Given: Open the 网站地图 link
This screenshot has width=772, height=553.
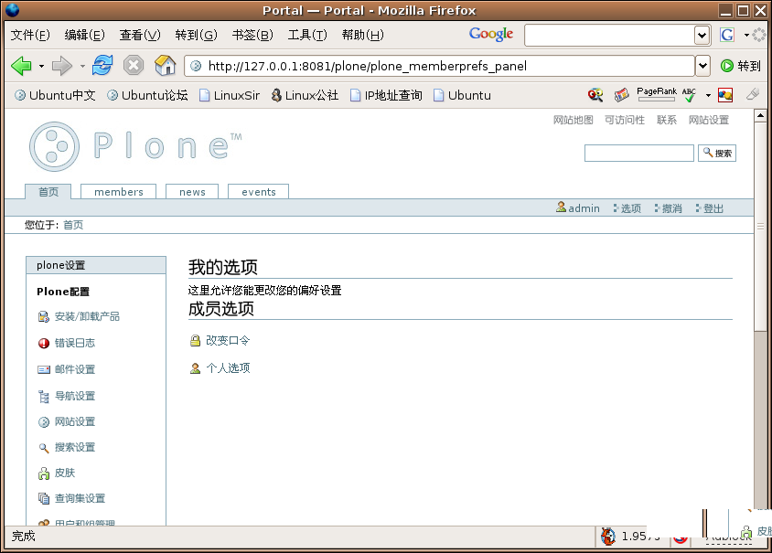Looking at the screenshot, I should [574, 120].
